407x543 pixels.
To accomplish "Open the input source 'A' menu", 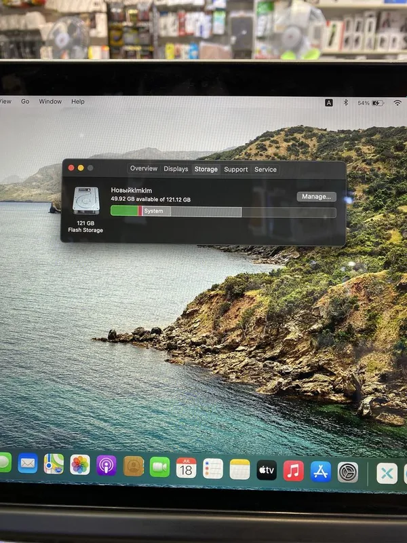I will [329, 102].
